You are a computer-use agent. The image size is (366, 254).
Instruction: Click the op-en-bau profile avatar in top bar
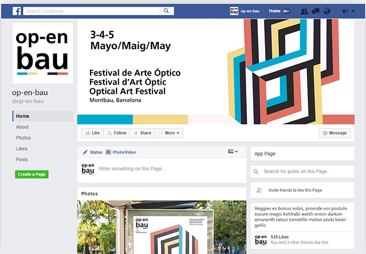click(x=234, y=11)
